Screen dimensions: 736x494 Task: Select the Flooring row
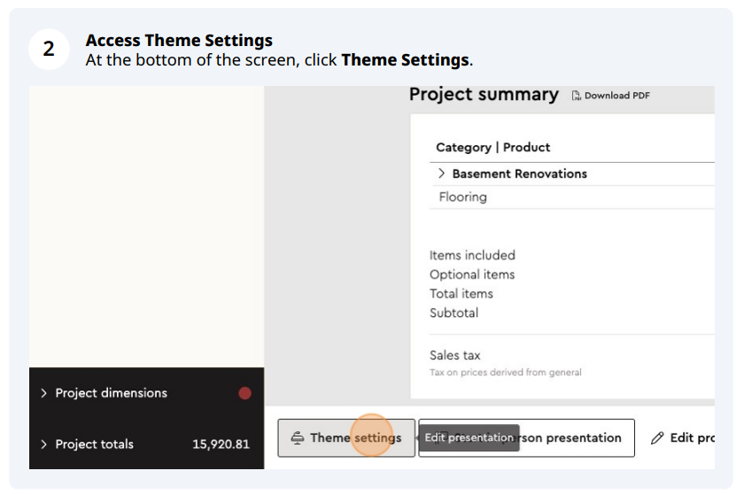(572, 197)
